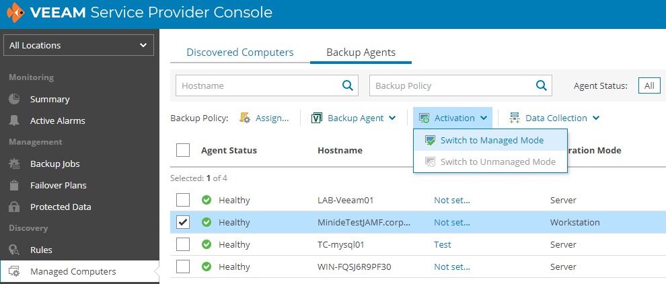Click the Switch to Unmanaged Mode icon
Image resolution: width=666 pixels, height=284 pixels.
click(x=431, y=162)
